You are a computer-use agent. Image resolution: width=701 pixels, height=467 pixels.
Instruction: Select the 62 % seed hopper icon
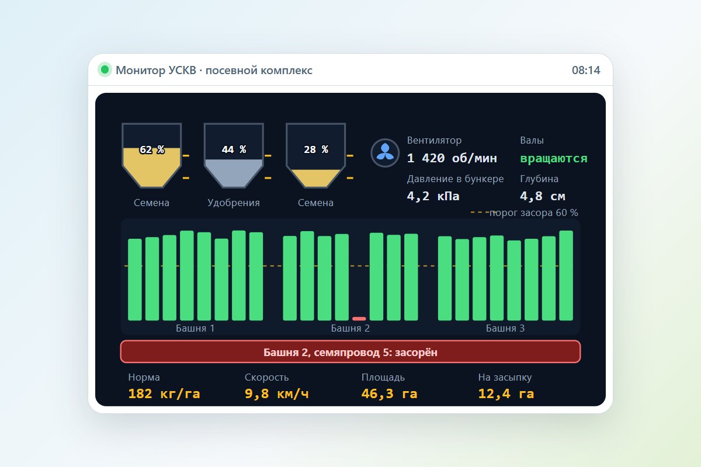(x=152, y=155)
